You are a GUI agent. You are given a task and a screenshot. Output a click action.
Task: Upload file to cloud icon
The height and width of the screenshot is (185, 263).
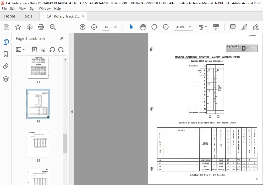(30, 27)
